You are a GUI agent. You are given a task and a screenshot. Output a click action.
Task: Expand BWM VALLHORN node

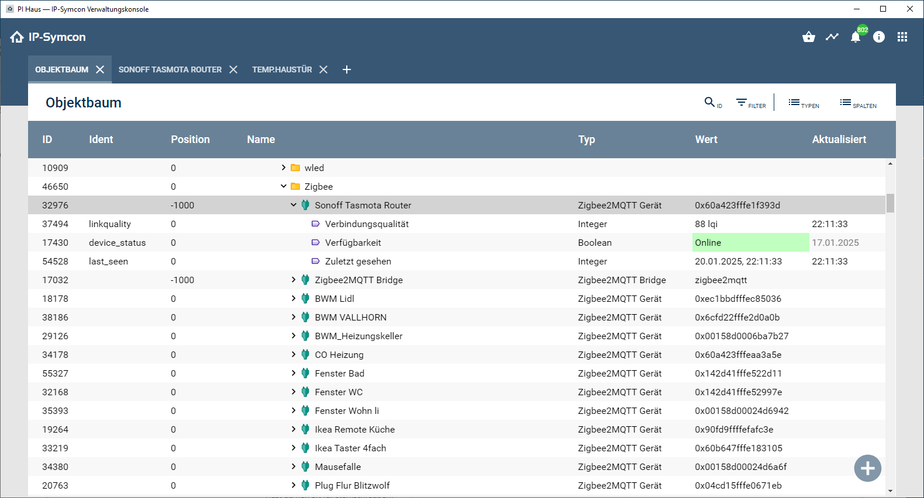pos(294,317)
